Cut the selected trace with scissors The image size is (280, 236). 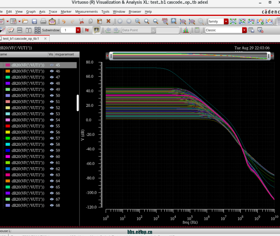[x=81, y=21]
